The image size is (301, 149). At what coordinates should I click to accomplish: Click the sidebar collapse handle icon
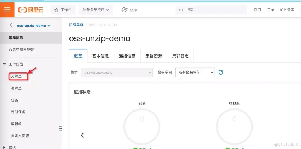tap(60, 128)
